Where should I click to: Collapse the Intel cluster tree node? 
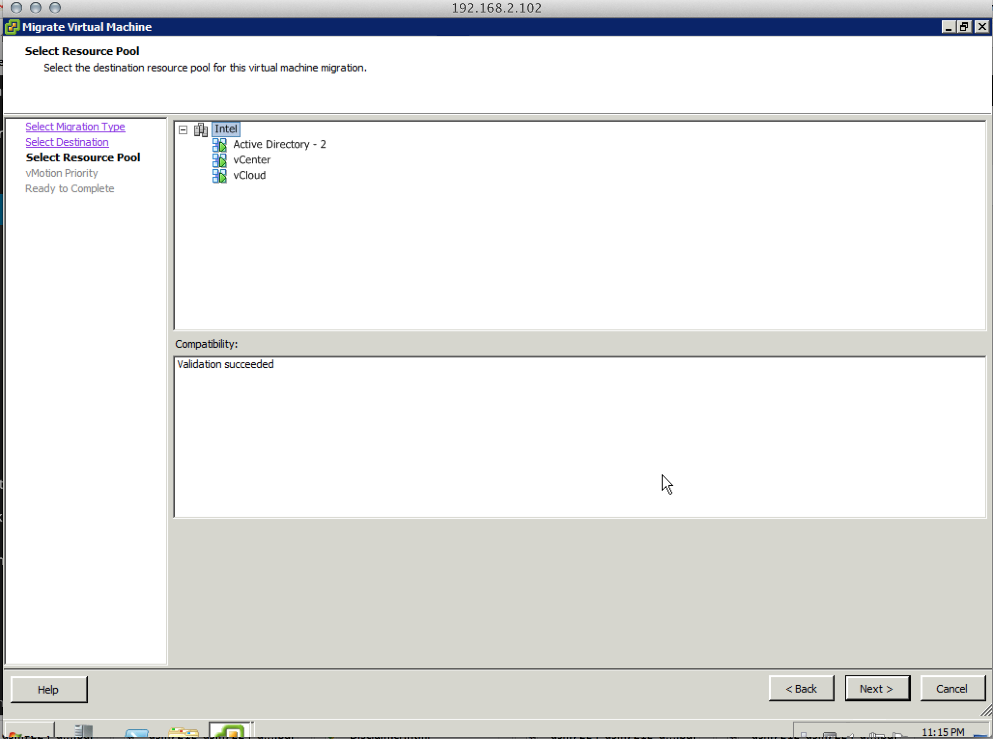[x=183, y=129]
